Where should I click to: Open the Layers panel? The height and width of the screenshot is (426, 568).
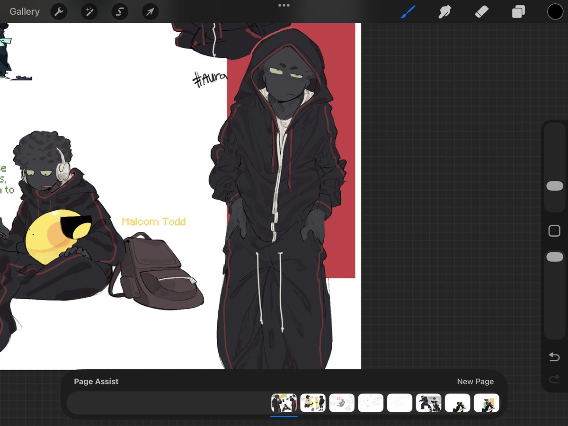coord(518,12)
